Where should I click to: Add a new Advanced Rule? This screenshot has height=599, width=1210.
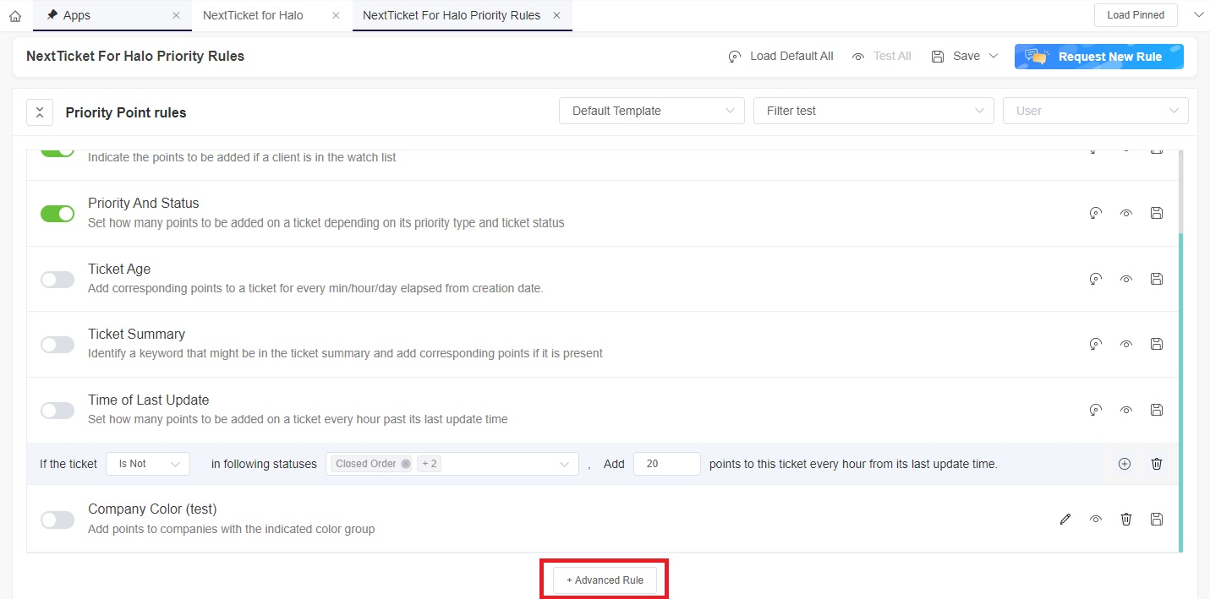coord(605,580)
